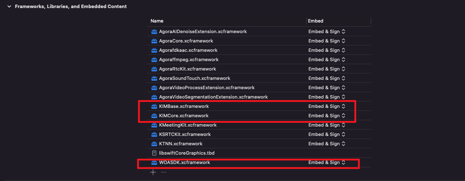The image size is (465, 181).
Task: Click the Agoraffmpeg.xcframework framework icon
Action: coord(154,59)
